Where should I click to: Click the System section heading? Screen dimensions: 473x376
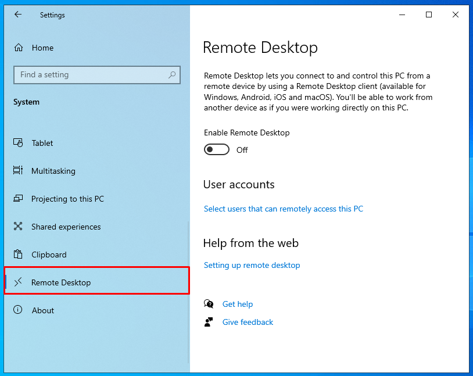pos(26,102)
